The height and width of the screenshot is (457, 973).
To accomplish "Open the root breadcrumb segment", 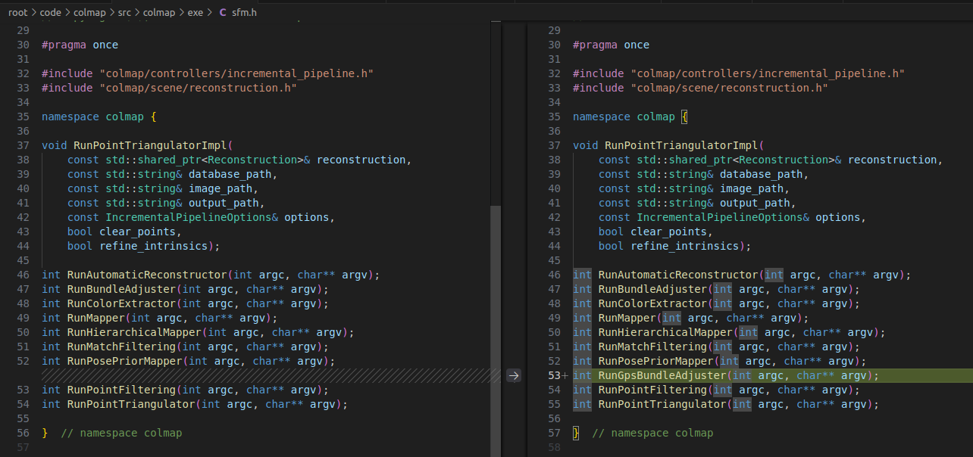I will 17,13.
